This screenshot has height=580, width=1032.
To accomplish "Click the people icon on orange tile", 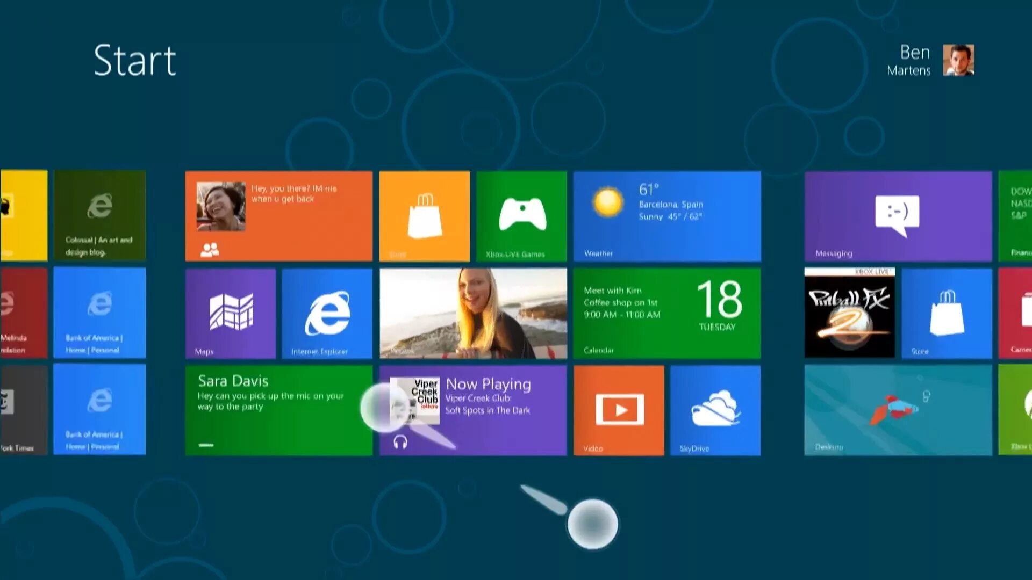I will 210,250.
